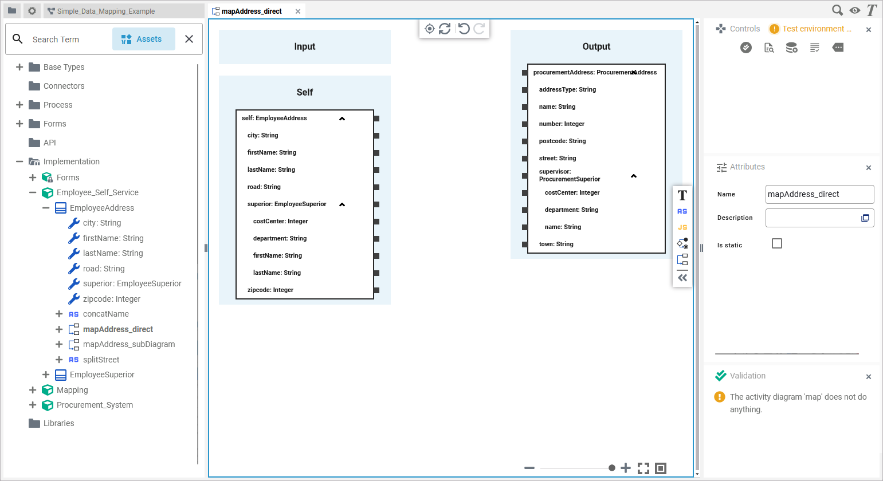883x481 pixels.
Task: Click the fit-to-screen icon at bottom
Action: pos(643,468)
